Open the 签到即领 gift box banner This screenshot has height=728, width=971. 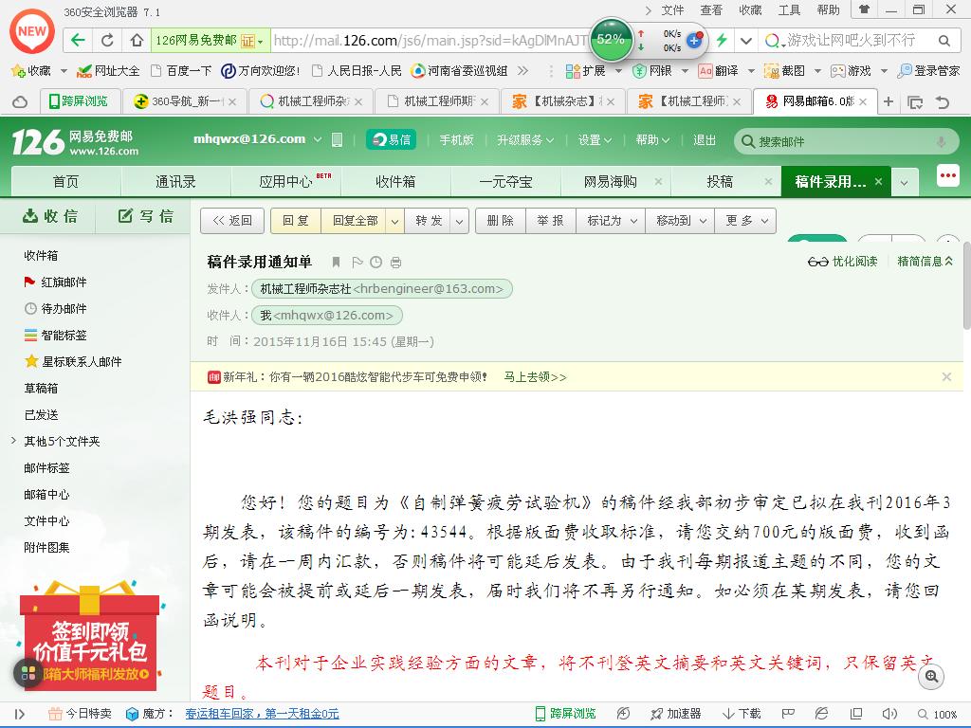tap(90, 635)
